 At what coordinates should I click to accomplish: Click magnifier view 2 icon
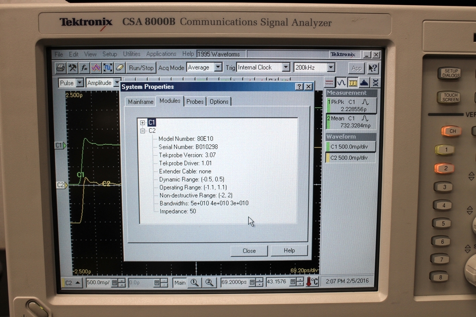point(209,282)
